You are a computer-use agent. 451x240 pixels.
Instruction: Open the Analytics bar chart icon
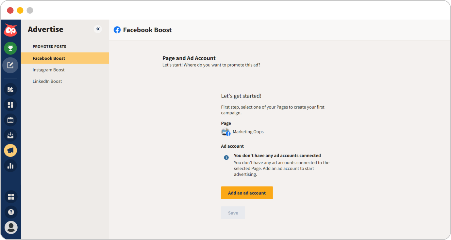(x=10, y=166)
